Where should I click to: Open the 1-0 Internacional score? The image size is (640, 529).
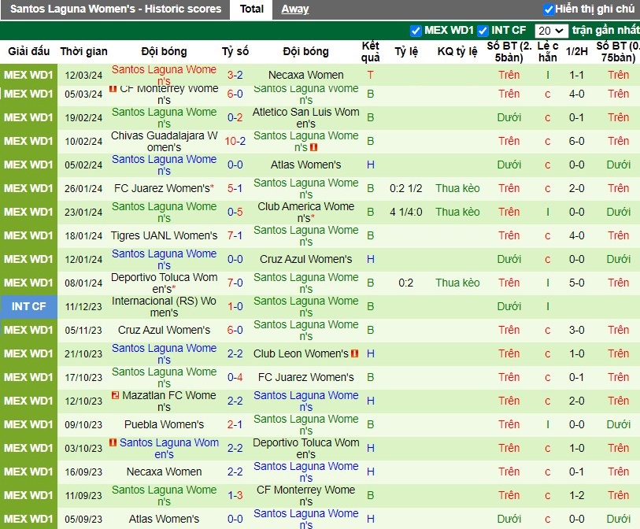pyautogui.click(x=235, y=306)
